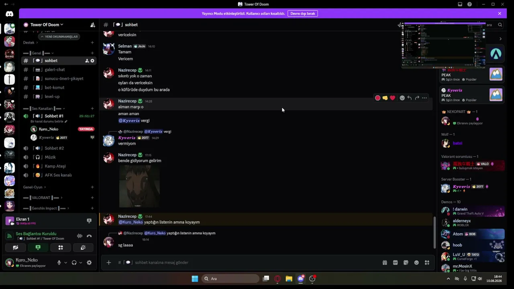Open File Explorer from the taskbar
This screenshot has height=289, width=514.
click(x=289, y=279)
